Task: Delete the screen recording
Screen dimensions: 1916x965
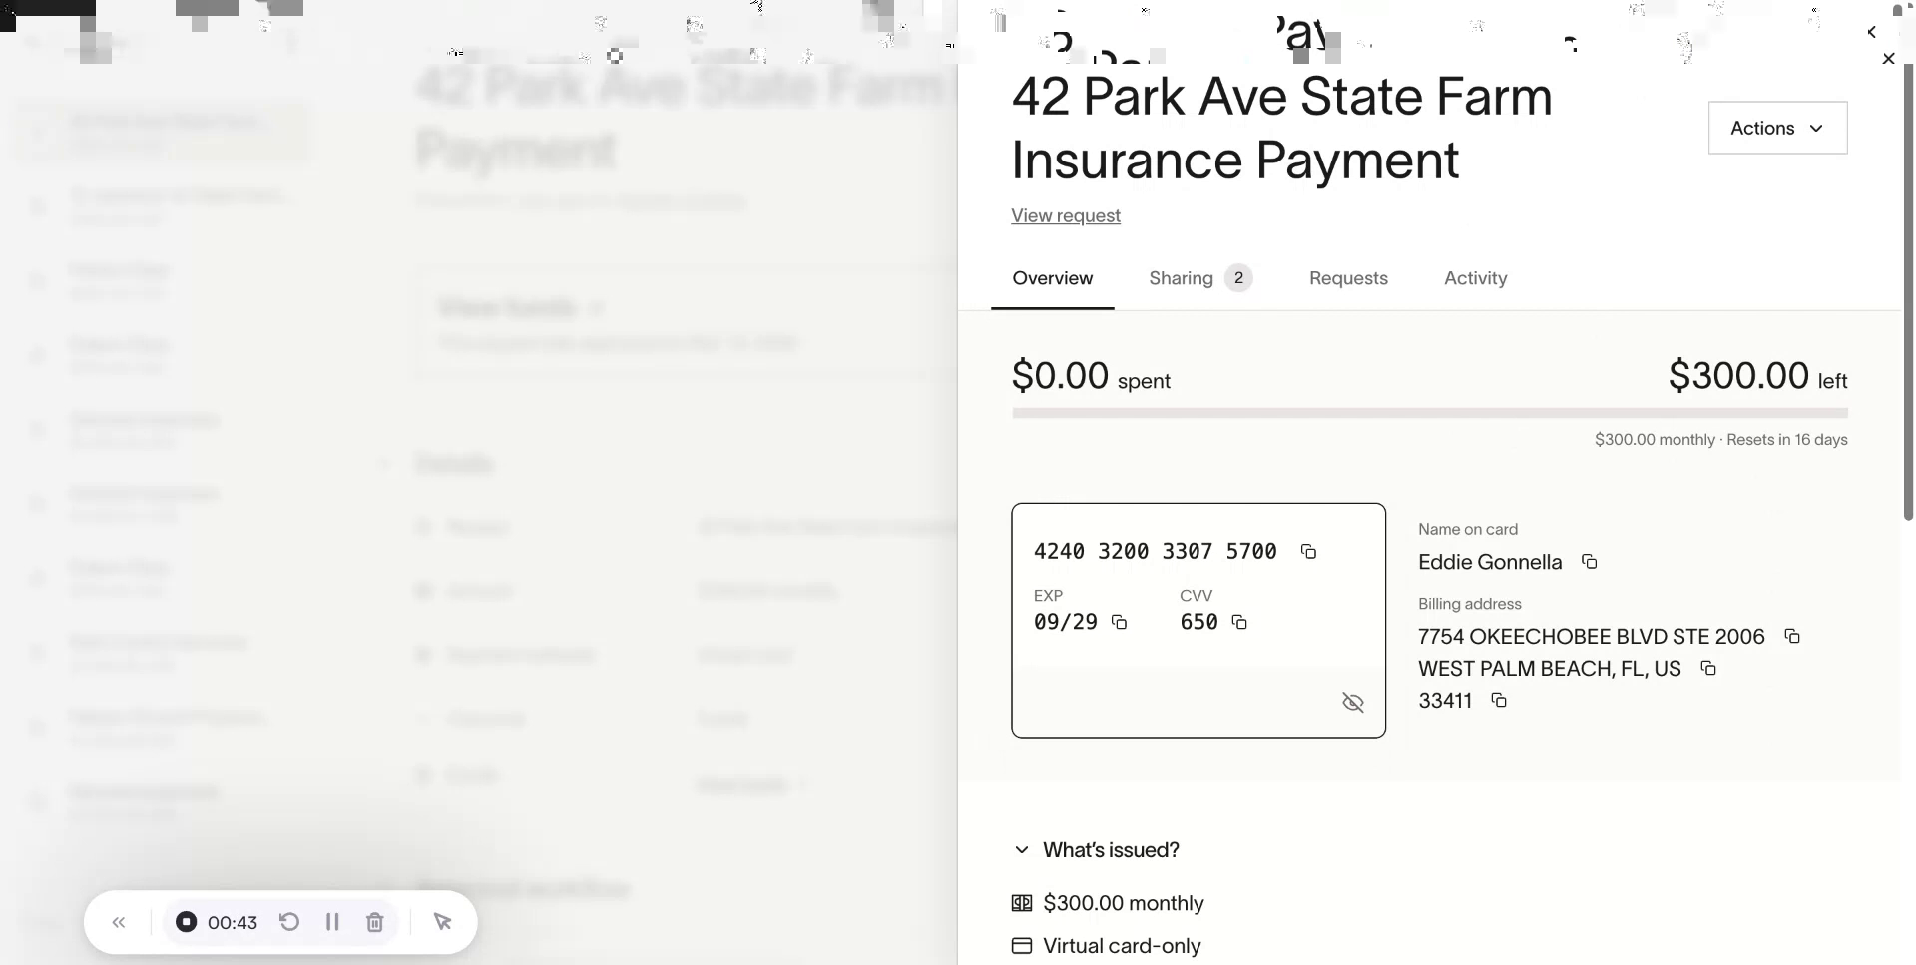Action: click(375, 922)
